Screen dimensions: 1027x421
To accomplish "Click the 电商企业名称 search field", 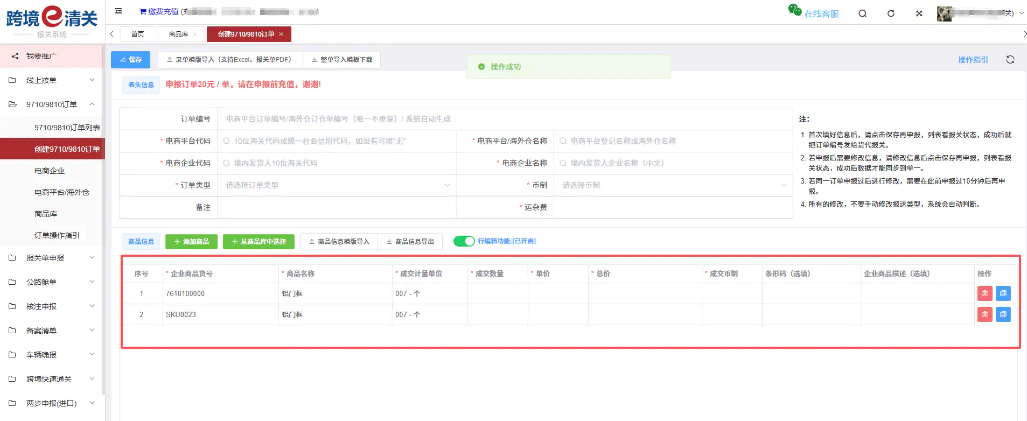I will tap(673, 163).
